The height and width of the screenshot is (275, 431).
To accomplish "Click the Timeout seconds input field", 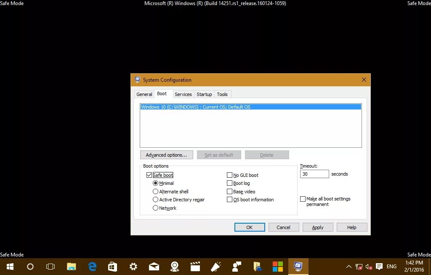I will tap(314, 174).
